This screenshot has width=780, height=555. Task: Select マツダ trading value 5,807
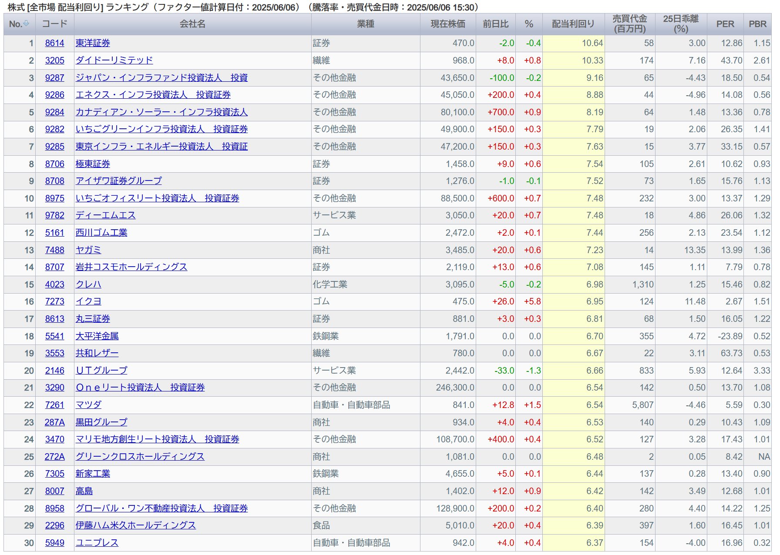point(630,405)
